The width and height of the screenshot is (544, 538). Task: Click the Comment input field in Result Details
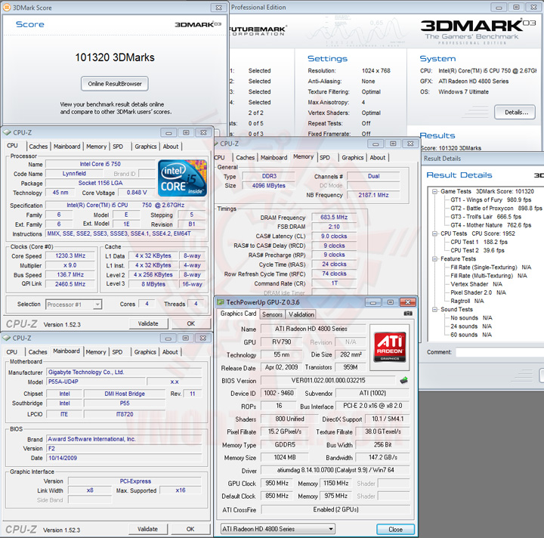pyautogui.click(x=499, y=352)
